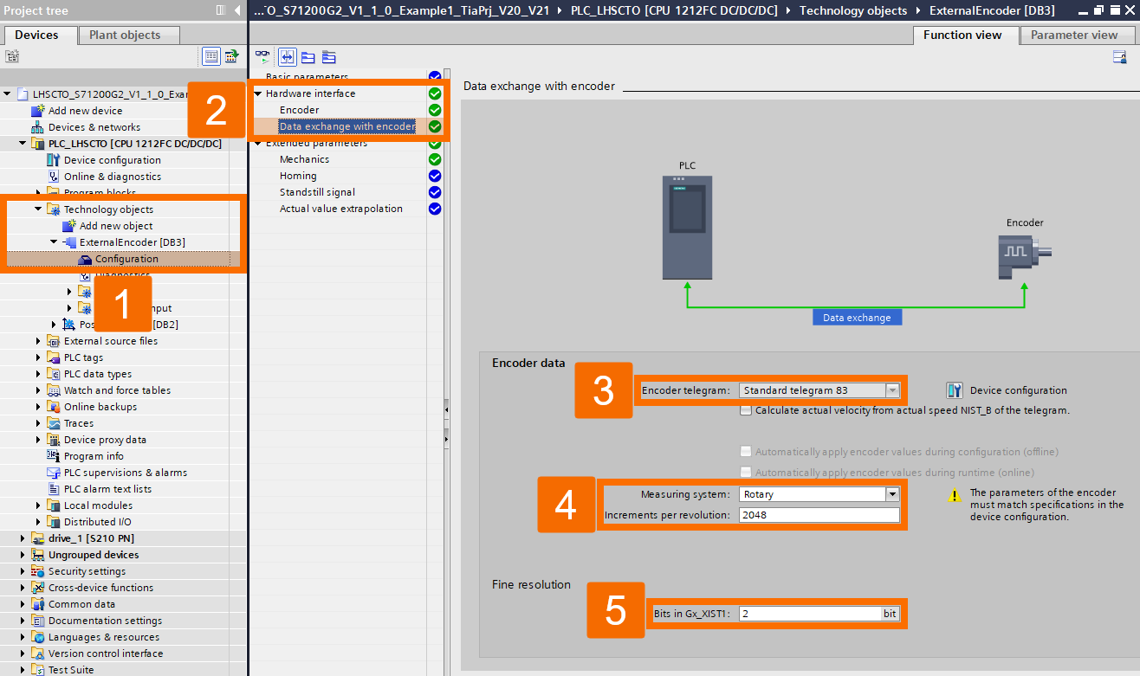Click the PLC device image
The width and height of the screenshot is (1140, 676).
point(687,227)
